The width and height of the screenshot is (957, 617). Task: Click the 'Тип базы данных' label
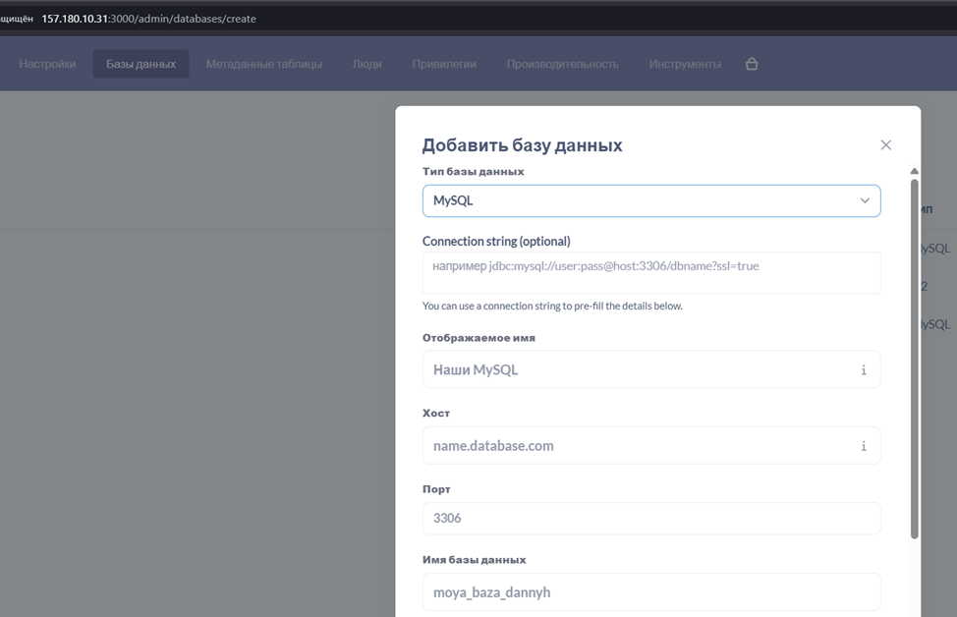(473, 172)
